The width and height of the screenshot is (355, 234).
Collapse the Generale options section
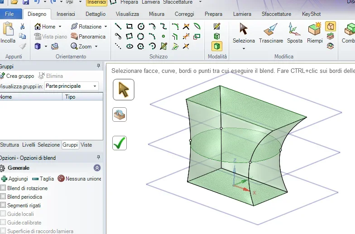point(97,168)
